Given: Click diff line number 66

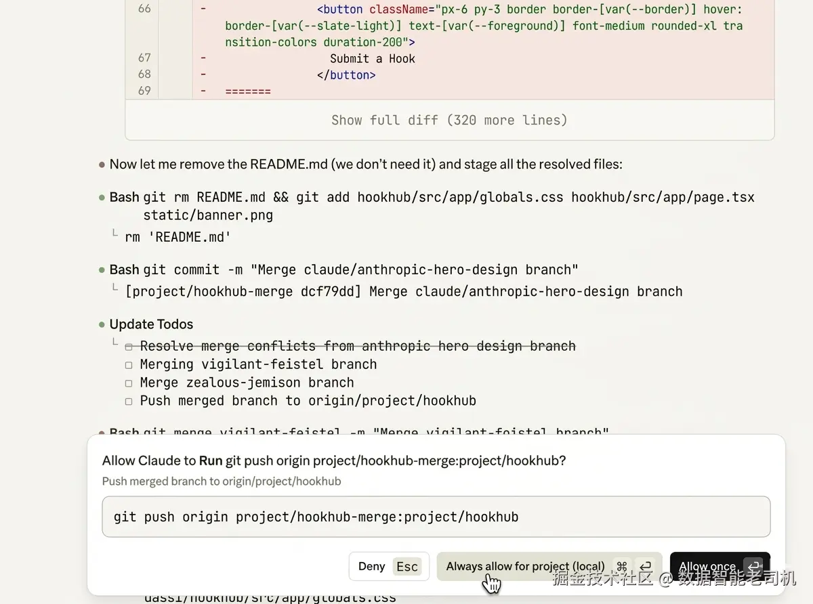Looking at the screenshot, I should 144,9.
